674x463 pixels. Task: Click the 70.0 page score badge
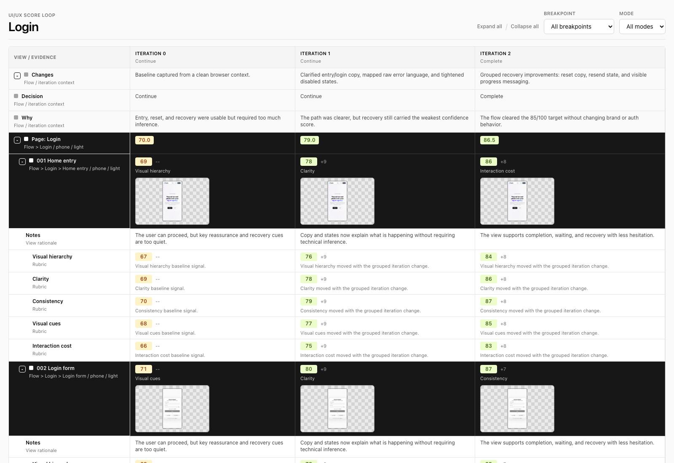(144, 140)
